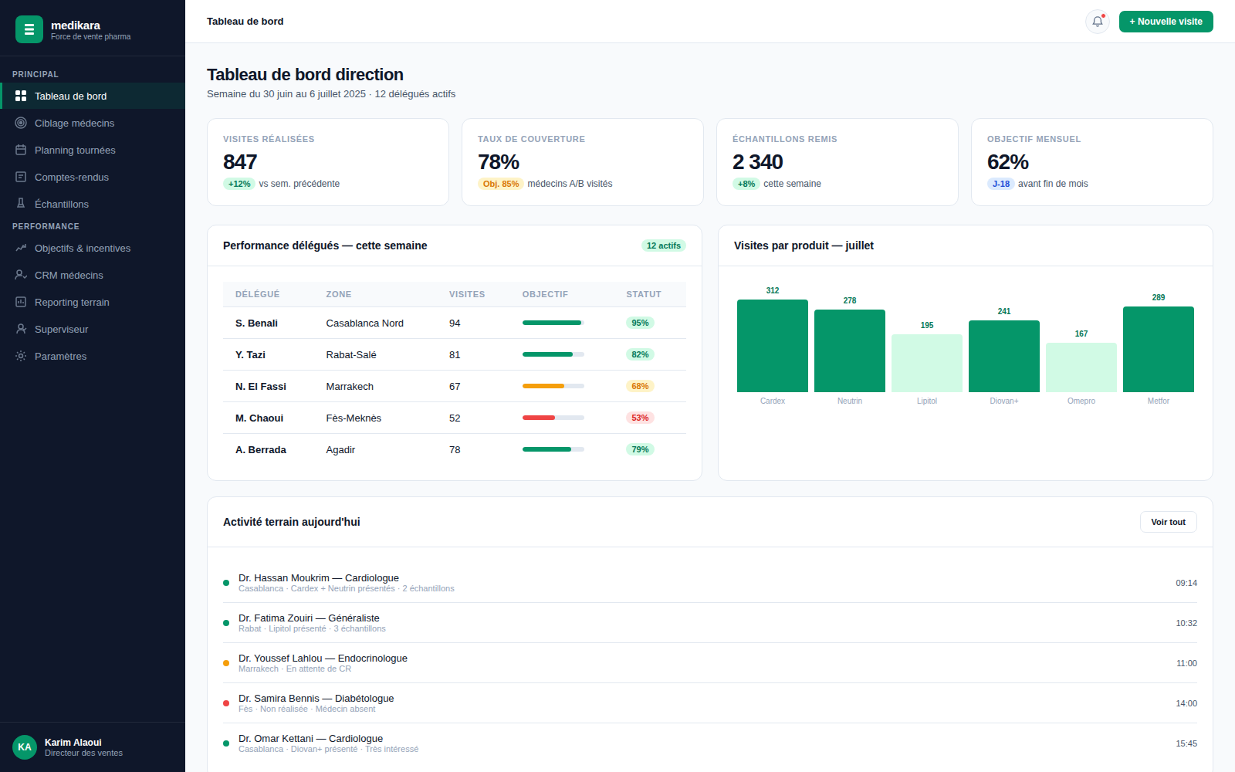Go to Superviseur menu item

click(93, 329)
